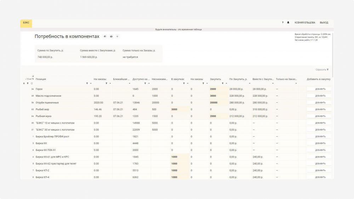Image resolution: width=354 pixels, height=199 pixels.
Task: Click ВЫХОД to log out
Action: (324, 23)
